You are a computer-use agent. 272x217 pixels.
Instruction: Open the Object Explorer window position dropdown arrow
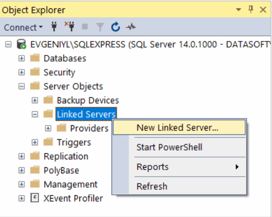[x=238, y=10]
